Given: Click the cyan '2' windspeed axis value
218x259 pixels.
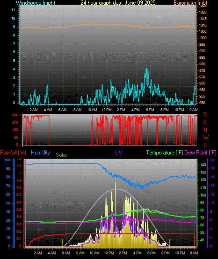Looking at the screenshot, I should point(14,86).
